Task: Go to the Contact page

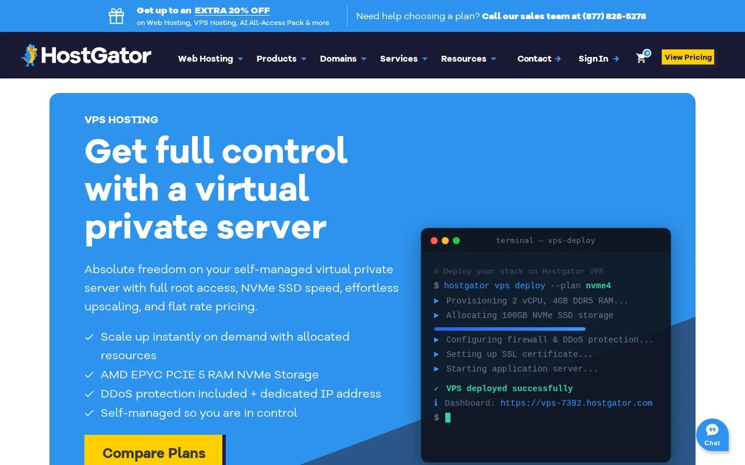Action: [540, 59]
